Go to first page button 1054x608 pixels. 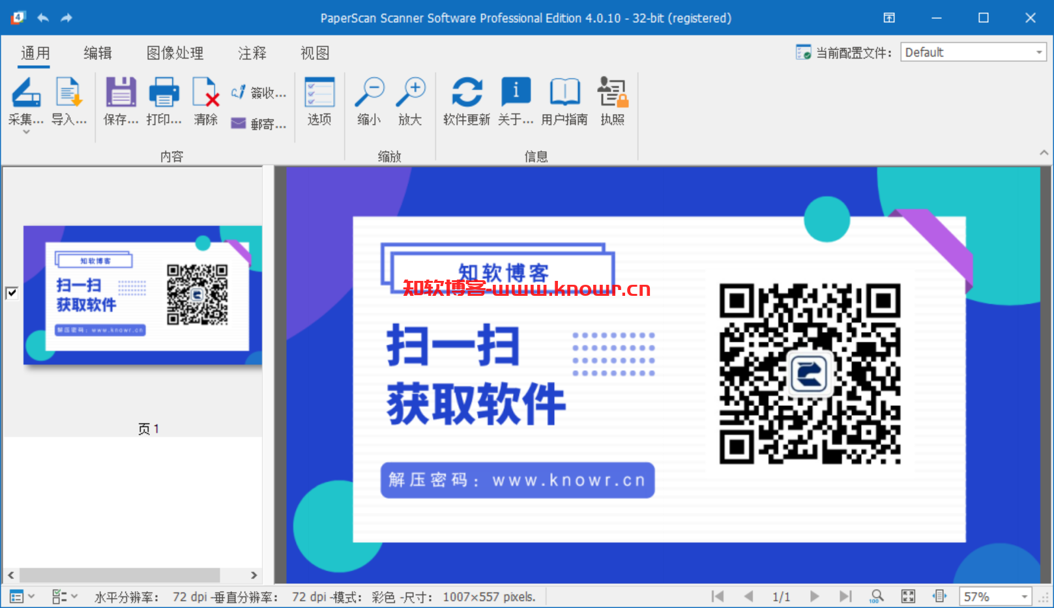pyautogui.click(x=718, y=596)
